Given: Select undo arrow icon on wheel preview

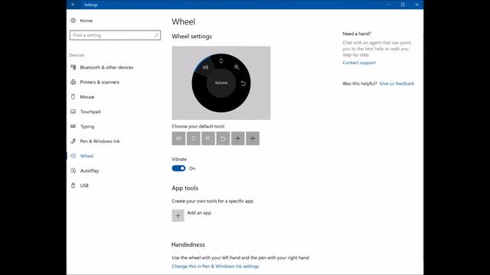Looking at the screenshot, I should [243, 83].
